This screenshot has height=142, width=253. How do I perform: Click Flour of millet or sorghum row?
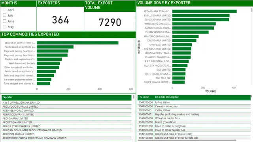click(194, 126)
